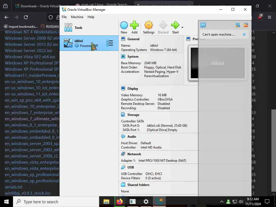The image size is (276, 207).
Task: Open Windows Server 2022.iso link in browser
Action: pos(28,50)
